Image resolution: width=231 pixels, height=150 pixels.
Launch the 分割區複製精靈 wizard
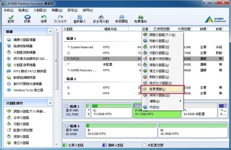[21, 52]
